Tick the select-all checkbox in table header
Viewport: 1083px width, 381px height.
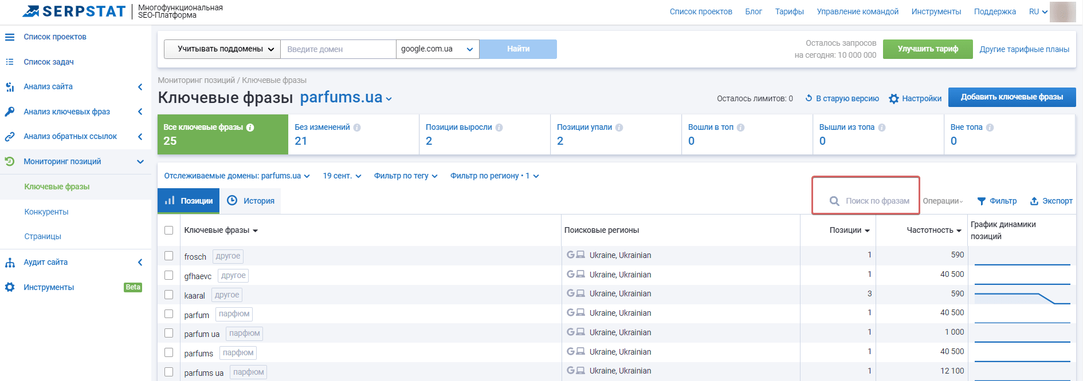point(168,230)
